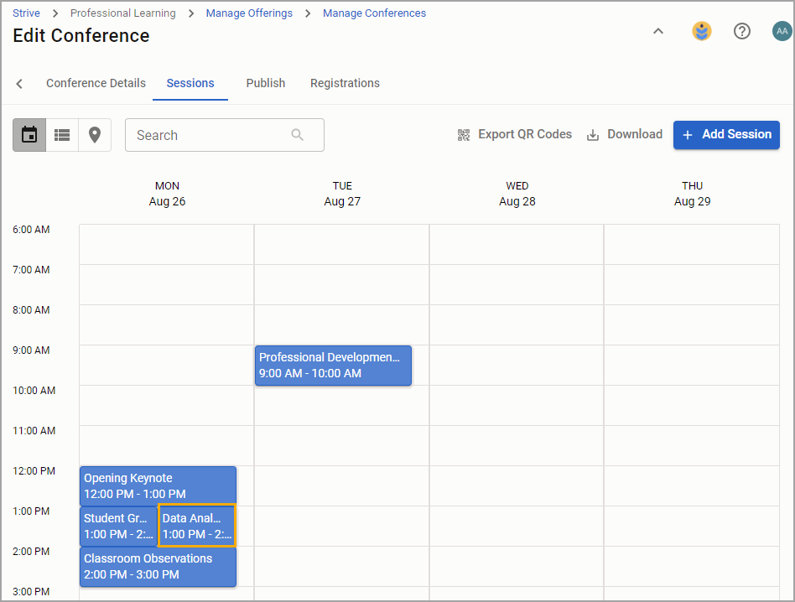Viewport: 795px width, 602px height.
Task: Click the Download icon
Action: click(x=593, y=135)
